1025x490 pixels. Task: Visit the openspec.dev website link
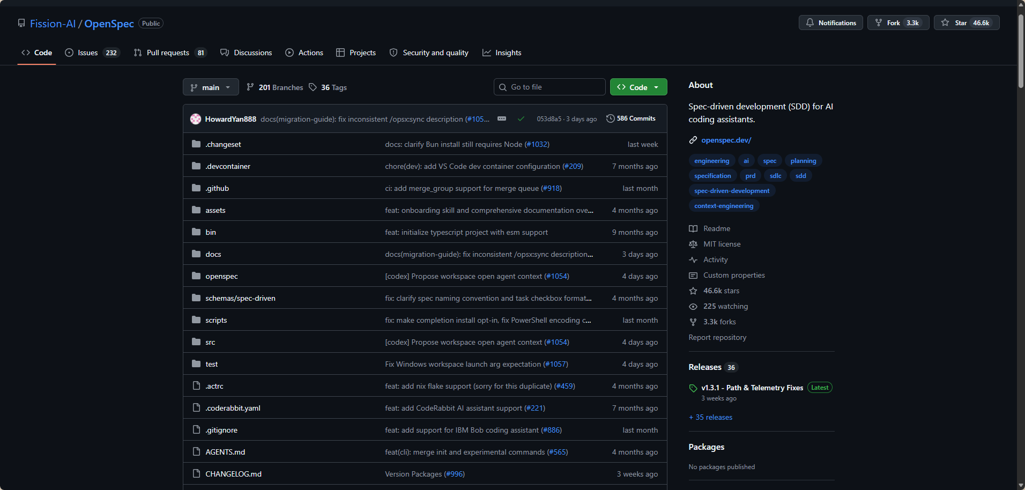click(726, 140)
